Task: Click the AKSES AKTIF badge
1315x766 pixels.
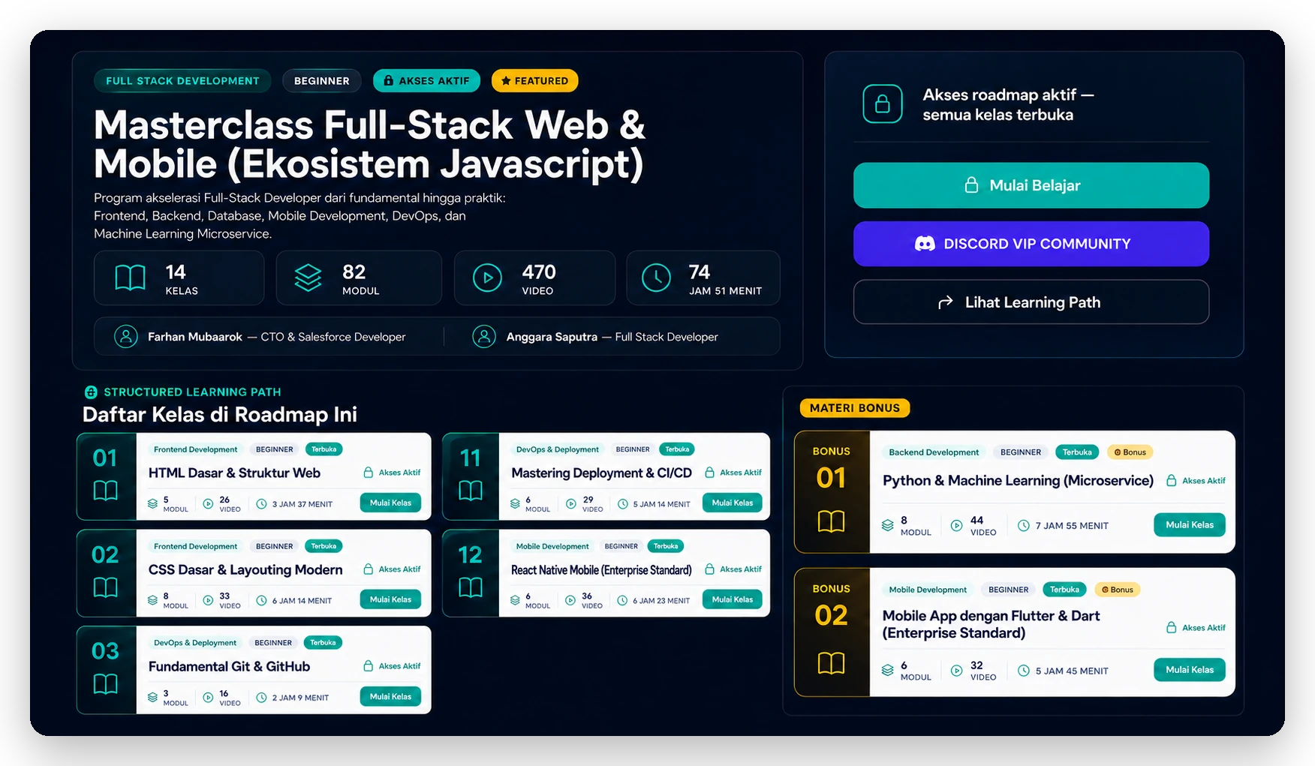Action: (x=426, y=81)
